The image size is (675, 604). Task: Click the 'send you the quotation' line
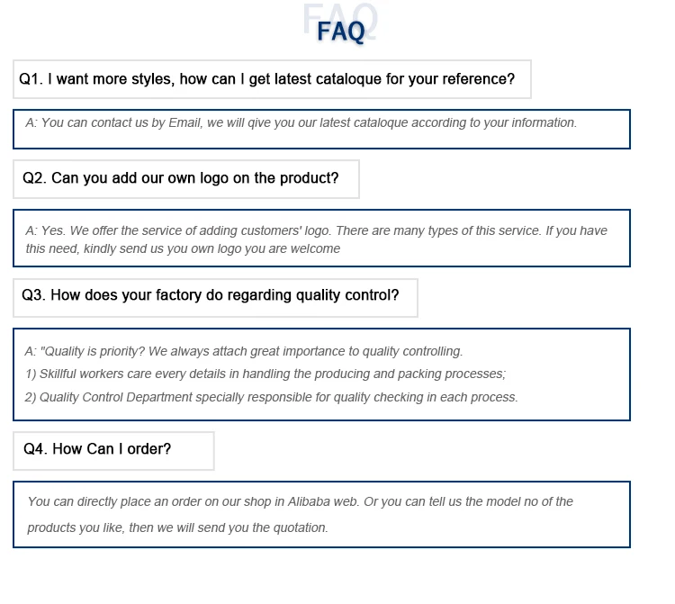177,527
